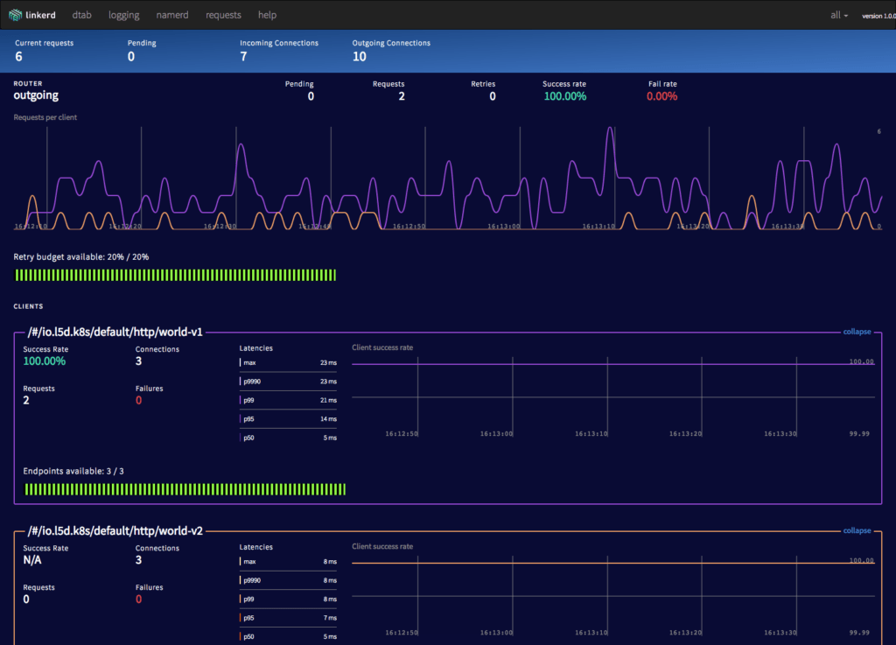Open the dtab page

81,15
